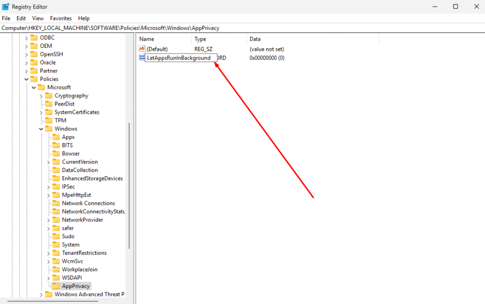Click the (Default) string value icon

click(142, 49)
